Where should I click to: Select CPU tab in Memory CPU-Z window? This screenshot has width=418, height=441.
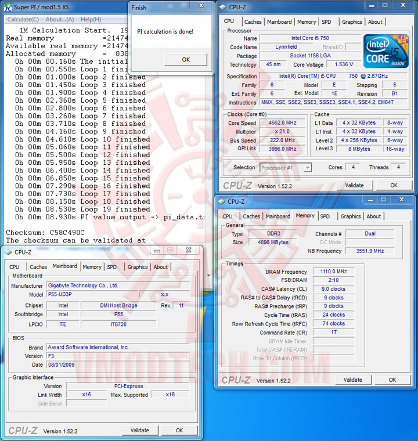pyautogui.click(x=228, y=216)
